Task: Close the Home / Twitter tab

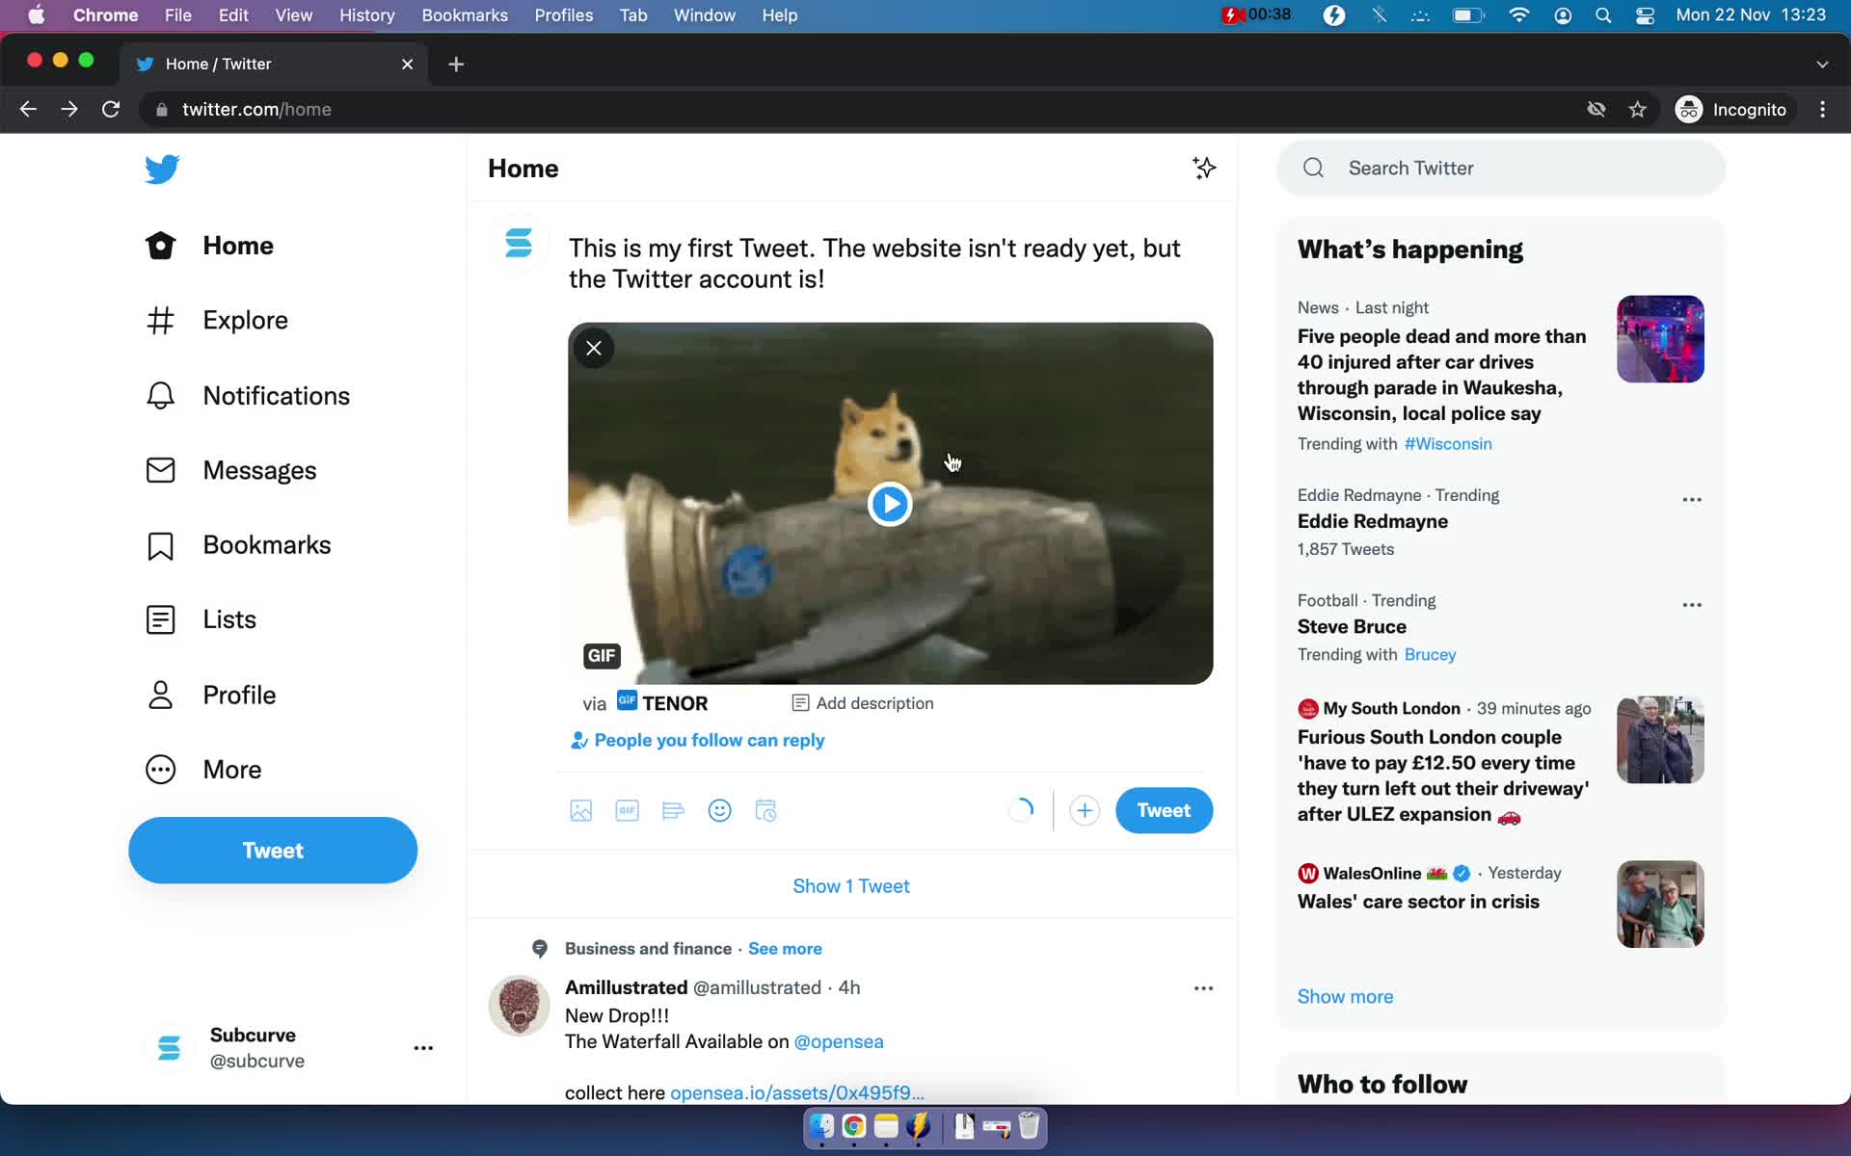Action: point(407,64)
